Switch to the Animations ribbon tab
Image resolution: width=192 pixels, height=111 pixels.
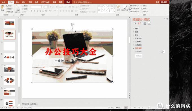(36, 2)
